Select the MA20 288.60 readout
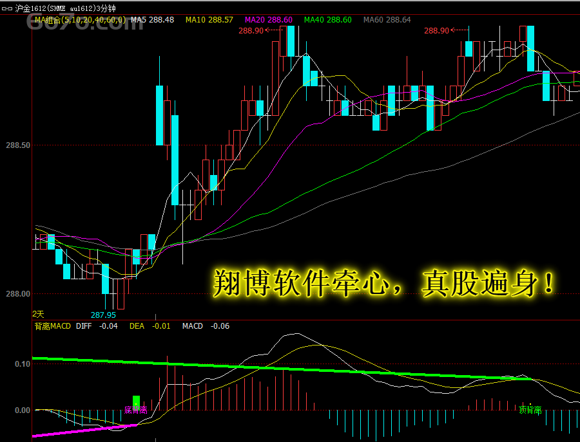 click(x=269, y=20)
